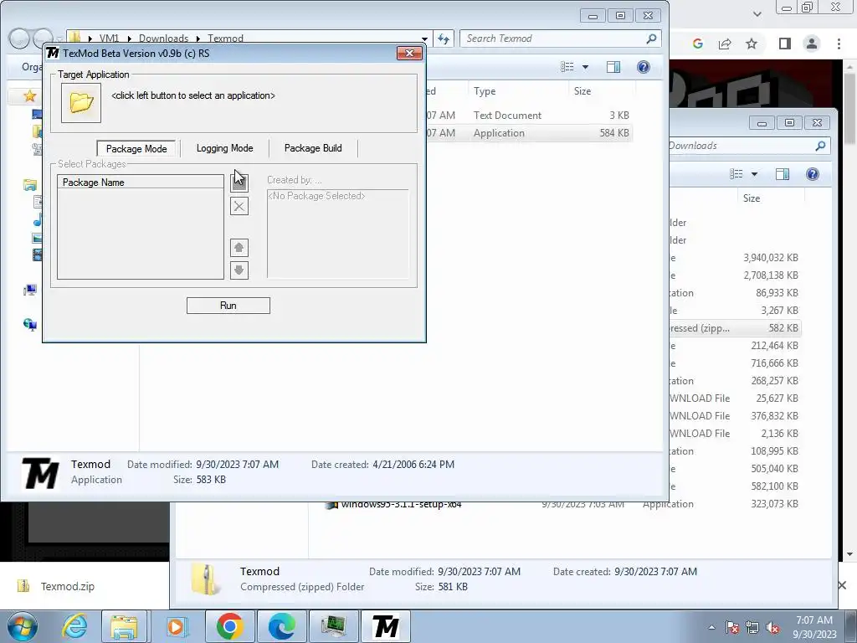
Task: Refresh the Texmod folder address bar
Action: [x=444, y=39]
